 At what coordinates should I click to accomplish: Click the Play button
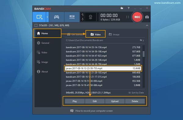click(x=75, y=101)
